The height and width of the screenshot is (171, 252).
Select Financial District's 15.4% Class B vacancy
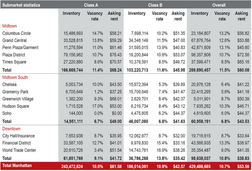(161, 142)
